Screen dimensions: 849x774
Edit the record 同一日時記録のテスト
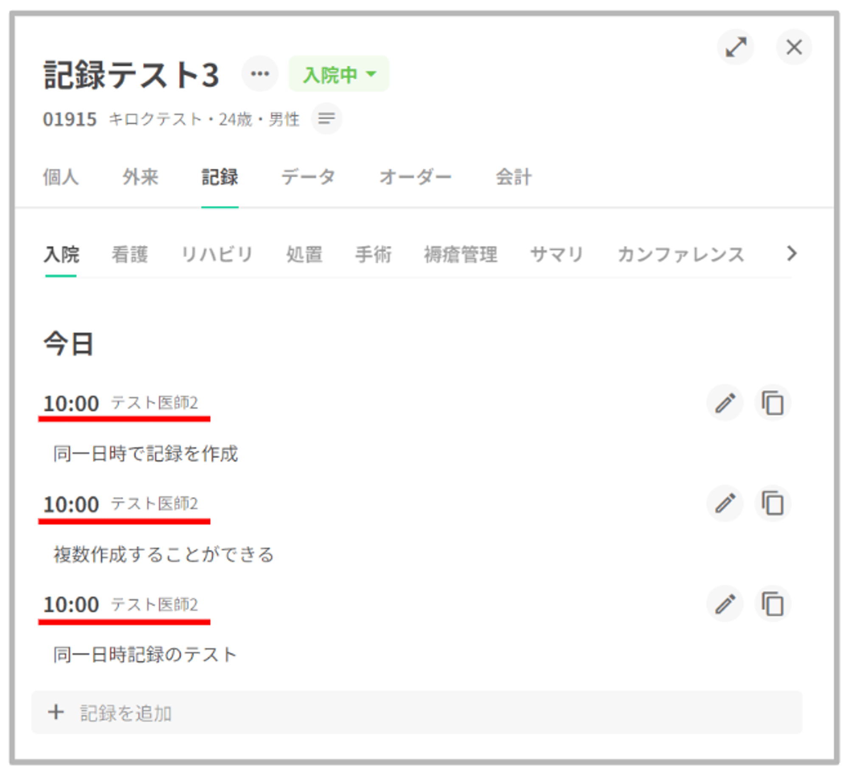coord(725,604)
